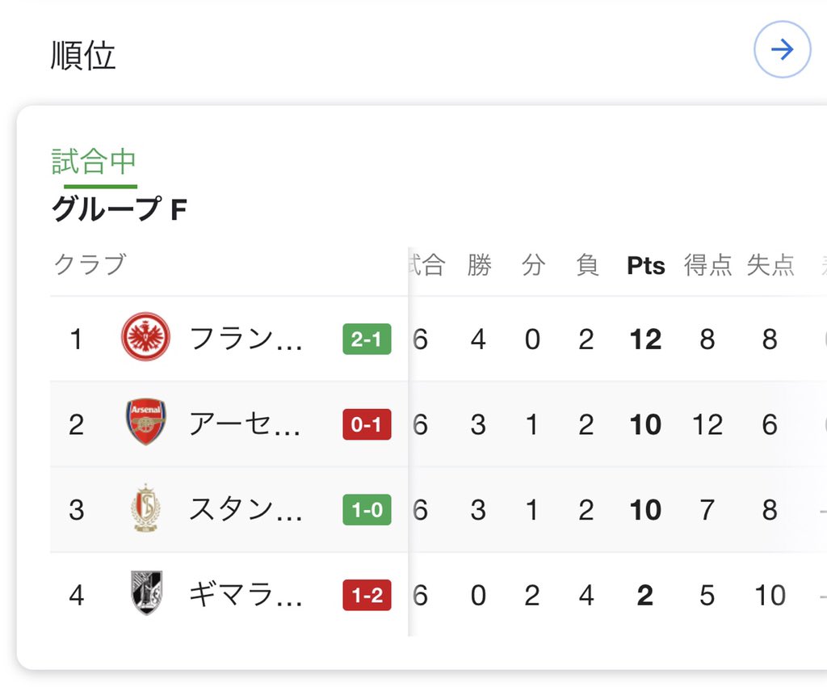This screenshot has width=827, height=687.
Task: Open the green 2-1 live score badge
Action: 367,339
